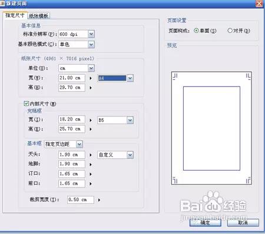The image size is (265, 234).
Task: Click arrow beside 天头 1.90 cm field
Action: (x=91, y=155)
